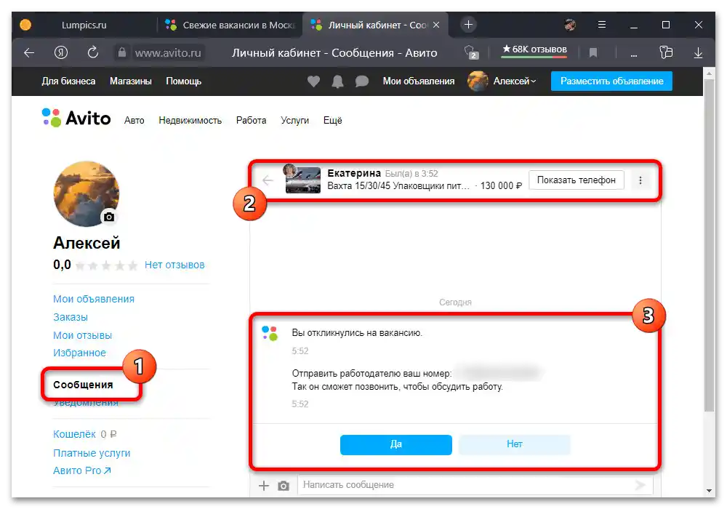Open the vacancy listing thumbnail image
This screenshot has height=509, width=727.
tap(303, 180)
